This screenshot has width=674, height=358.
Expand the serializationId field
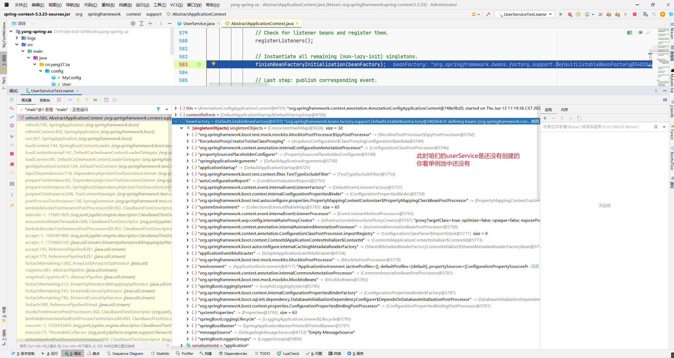(x=182, y=345)
